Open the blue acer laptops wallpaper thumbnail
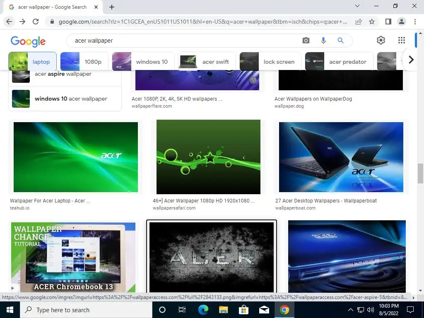This screenshot has height=318, width=424. pos(341,157)
